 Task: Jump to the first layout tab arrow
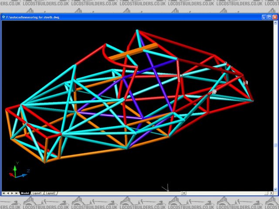coord(4,193)
